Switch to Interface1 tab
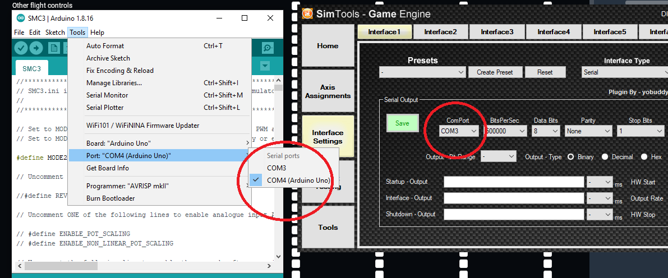 (x=384, y=31)
